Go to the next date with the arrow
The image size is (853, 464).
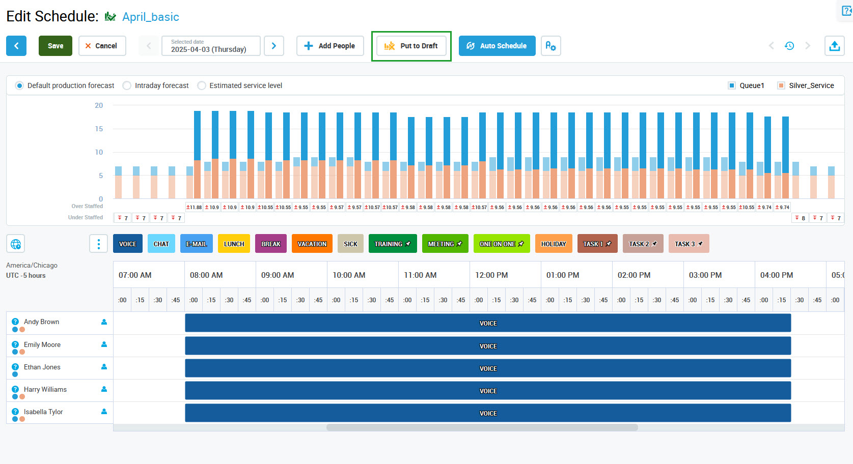point(274,46)
